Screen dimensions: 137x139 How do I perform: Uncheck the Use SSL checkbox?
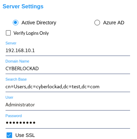[9, 135]
